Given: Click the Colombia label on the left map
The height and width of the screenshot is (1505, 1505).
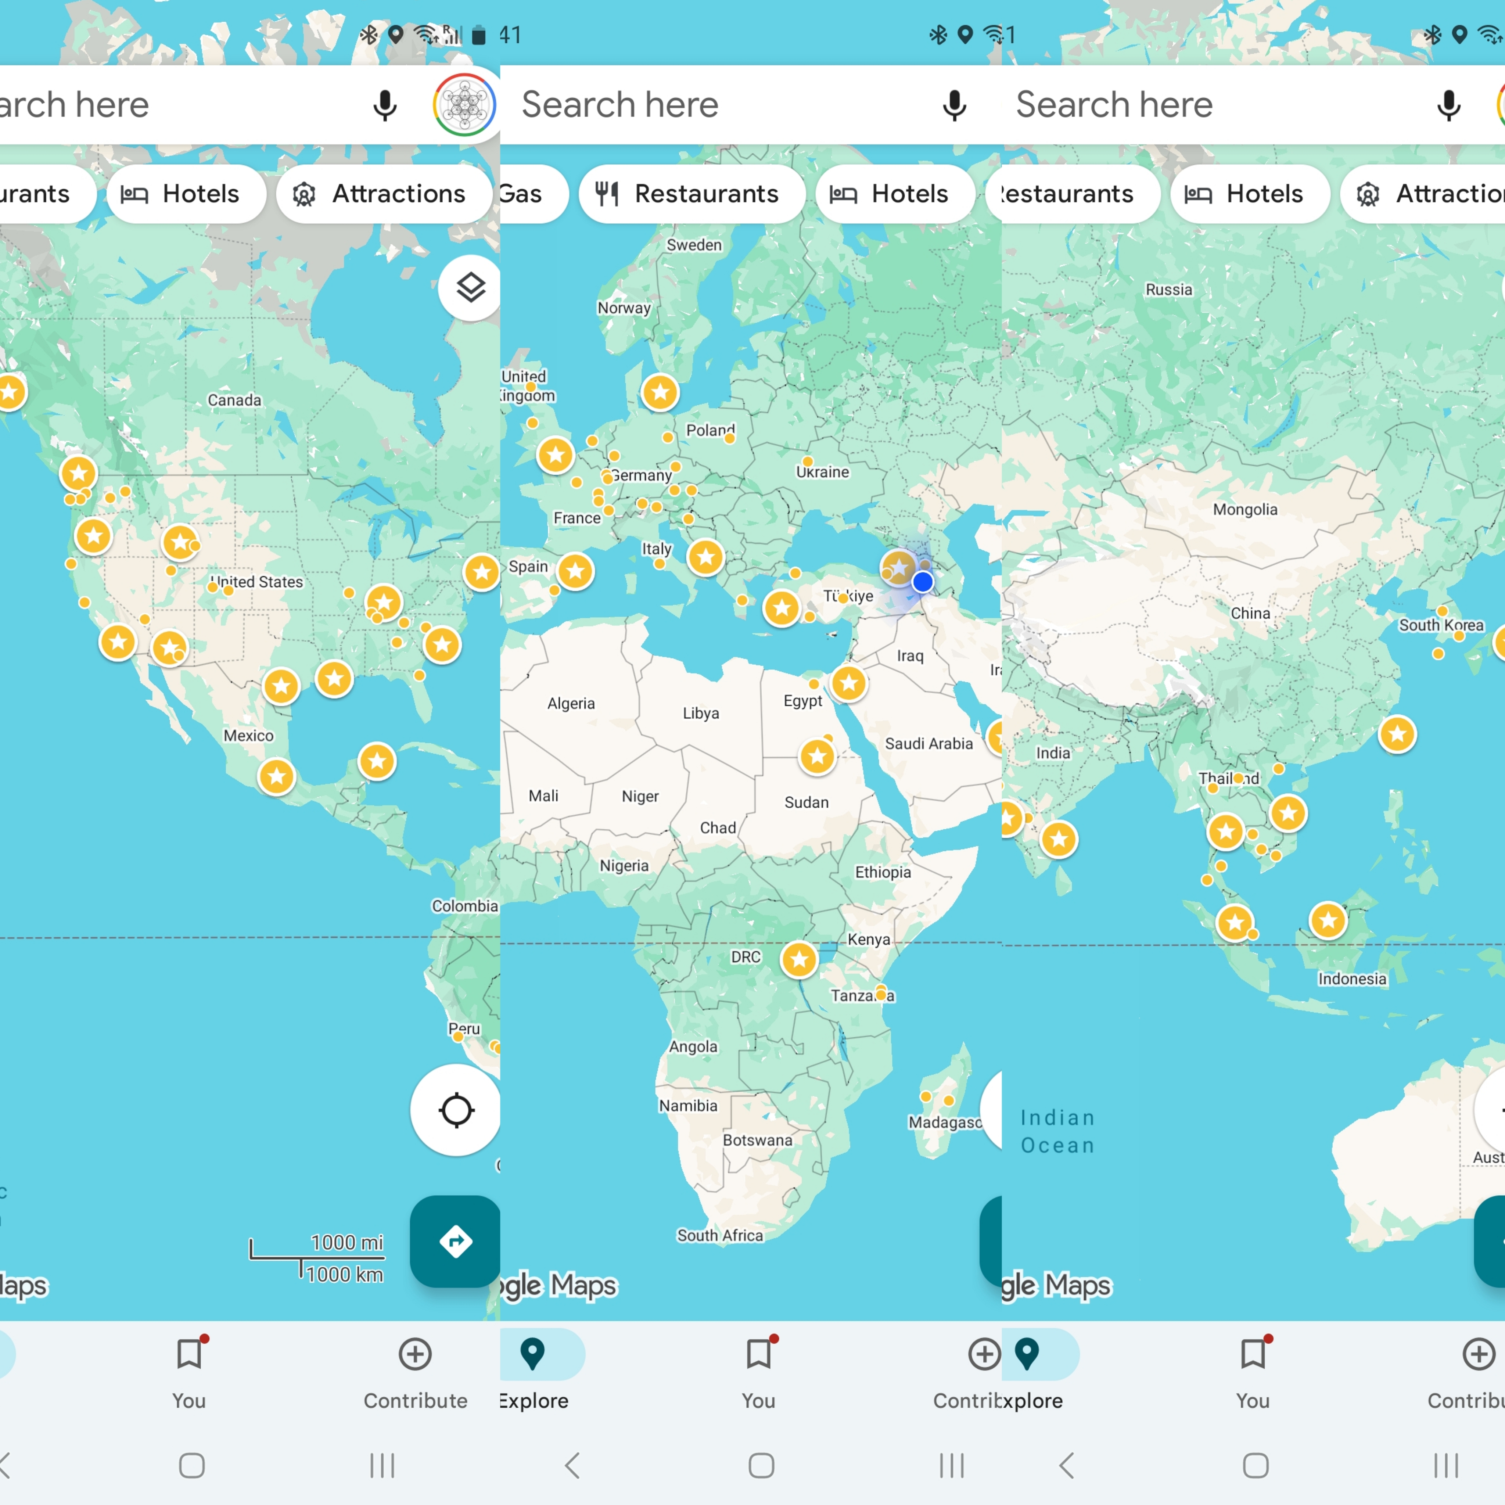Looking at the screenshot, I should (465, 906).
